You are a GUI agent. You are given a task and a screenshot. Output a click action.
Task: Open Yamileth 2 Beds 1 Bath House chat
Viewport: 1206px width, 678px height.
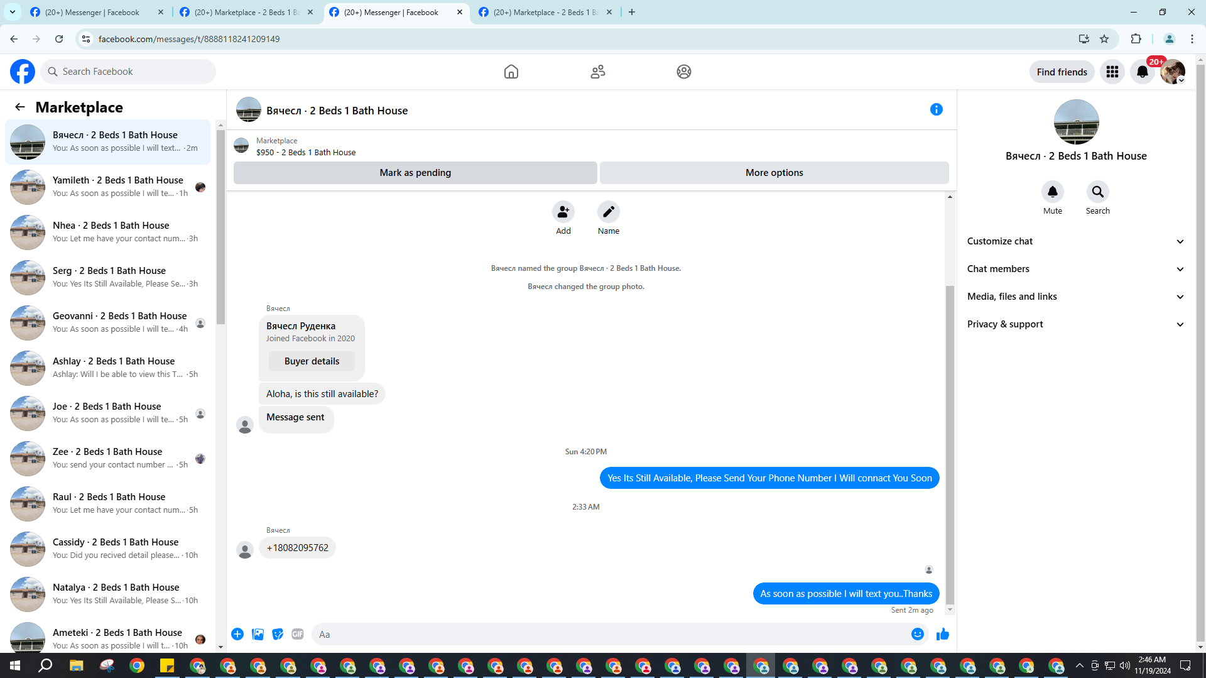[108, 187]
